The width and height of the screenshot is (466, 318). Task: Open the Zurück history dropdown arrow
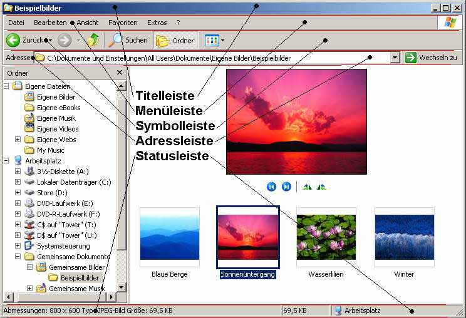click(50, 41)
